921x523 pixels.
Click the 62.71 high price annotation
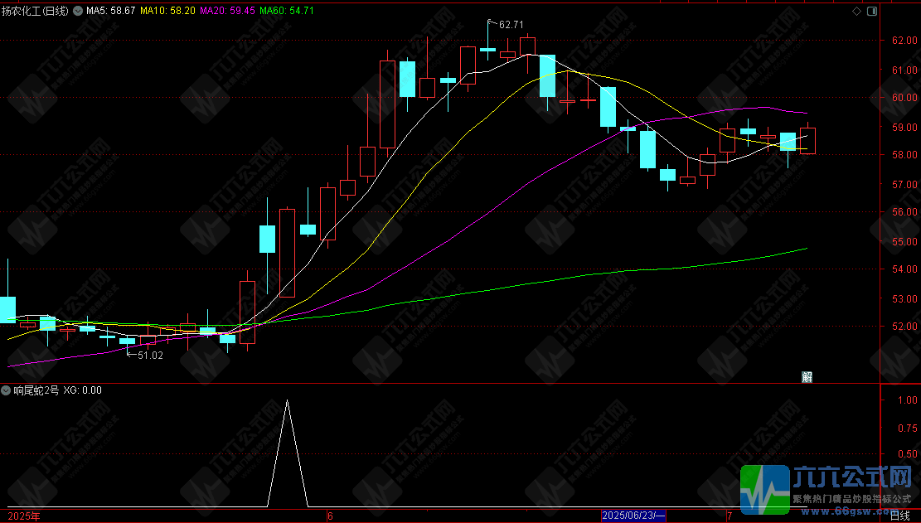[511, 25]
